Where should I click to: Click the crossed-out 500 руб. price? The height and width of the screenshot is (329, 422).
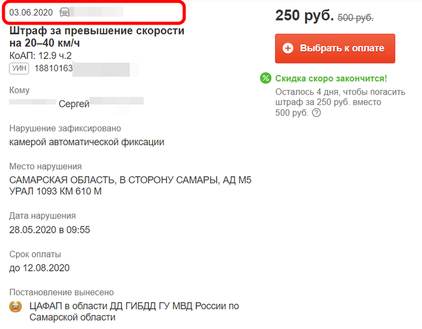(x=355, y=18)
